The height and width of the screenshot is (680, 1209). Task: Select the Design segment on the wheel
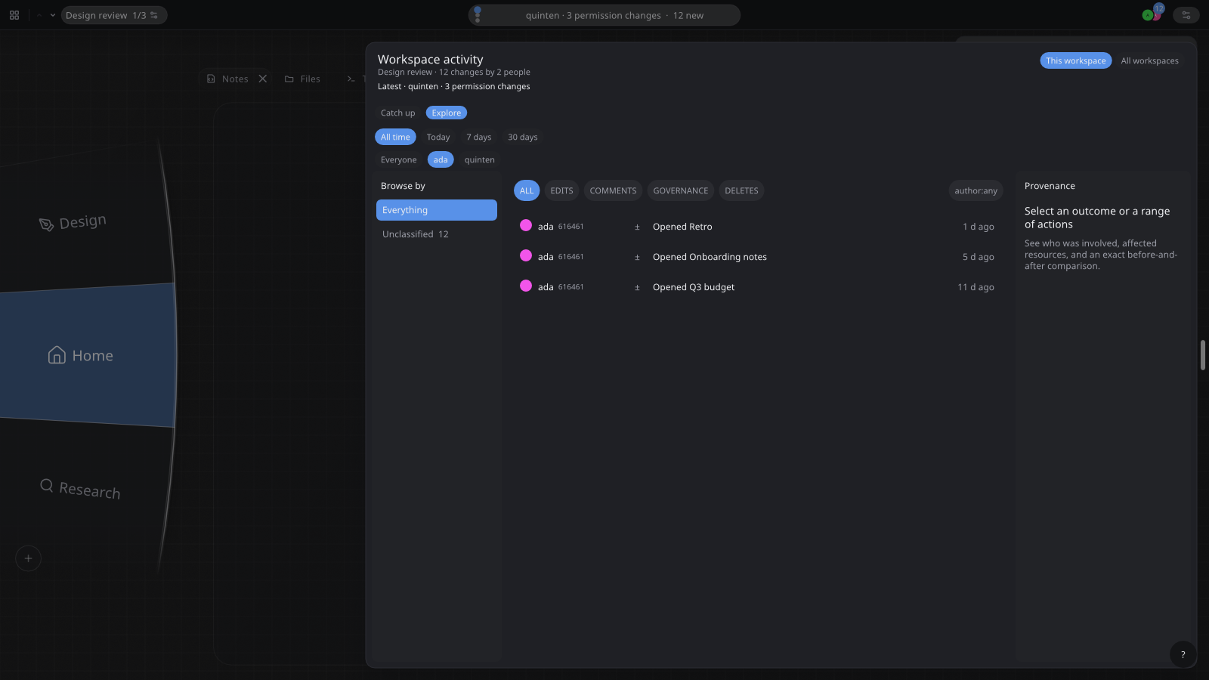pyautogui.click(x=73, y=222)
